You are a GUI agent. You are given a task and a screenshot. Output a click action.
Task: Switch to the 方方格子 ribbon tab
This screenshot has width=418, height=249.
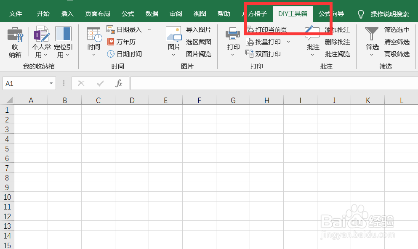point(255,13)
